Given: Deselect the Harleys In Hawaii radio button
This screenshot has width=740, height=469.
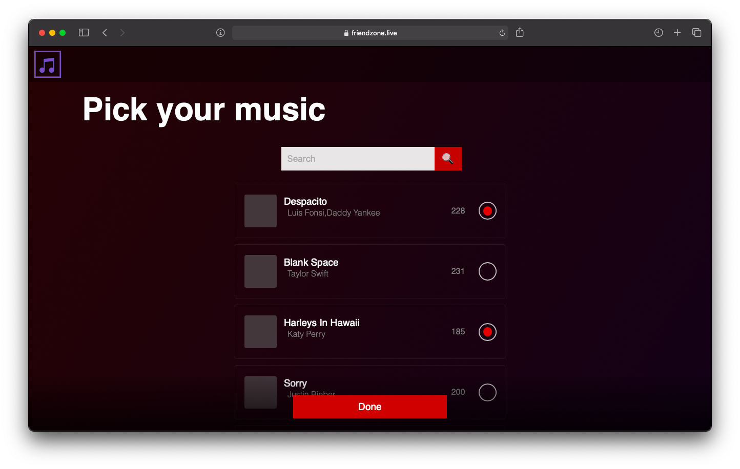Looking at the screenshot, I should click(x=487, y=332).
